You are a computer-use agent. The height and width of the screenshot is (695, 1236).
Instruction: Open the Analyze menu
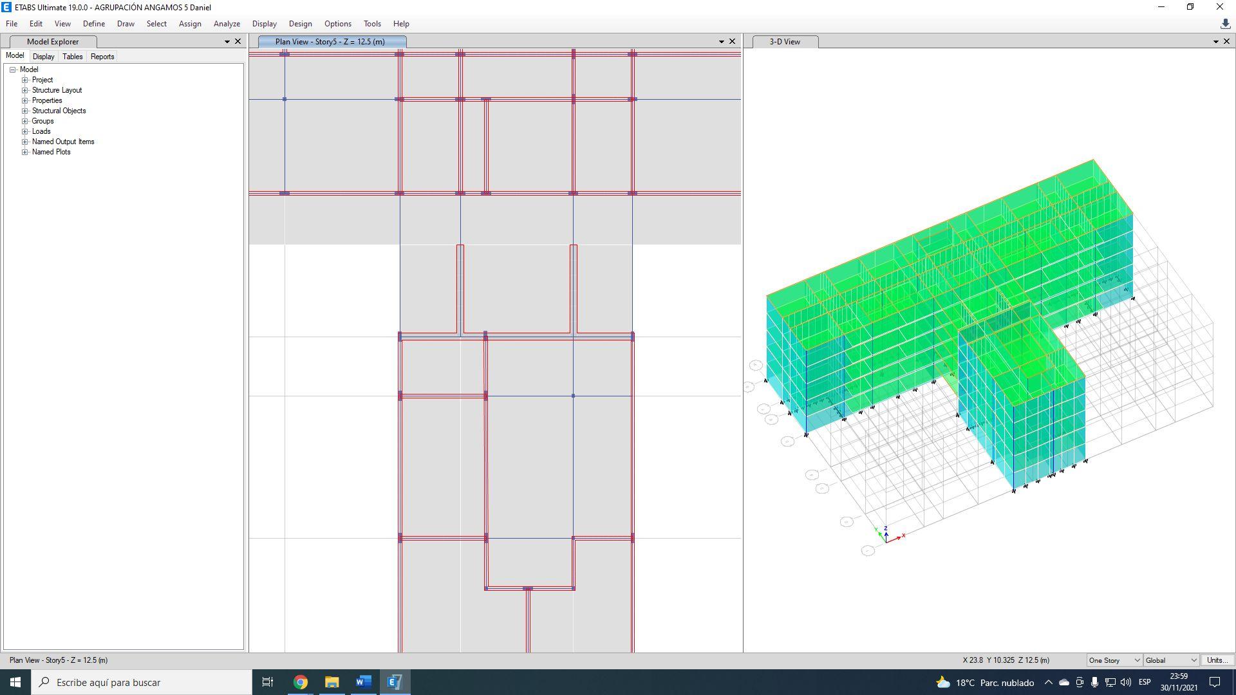[227, 24]
